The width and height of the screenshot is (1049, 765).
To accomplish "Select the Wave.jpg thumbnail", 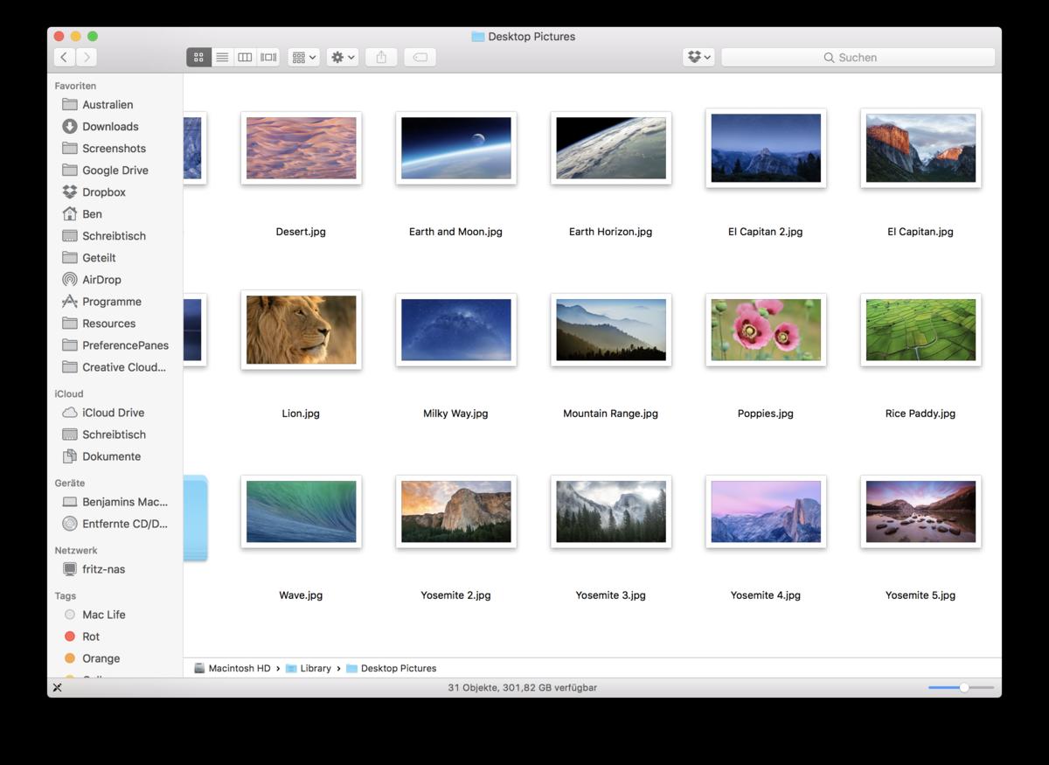I will (x=301, y=511).
